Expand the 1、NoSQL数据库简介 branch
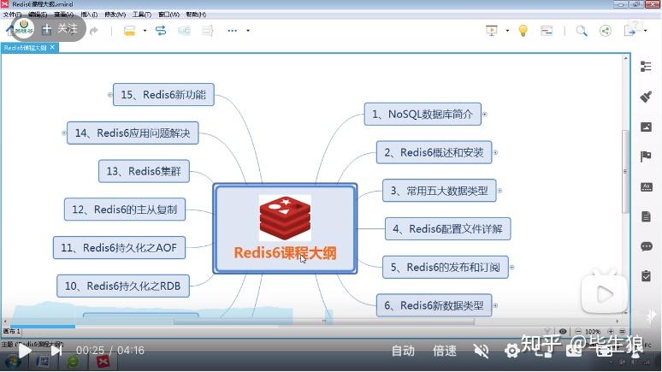Image resolution: width=662 pixels, height=372 pixels. [x=485, y=114]
